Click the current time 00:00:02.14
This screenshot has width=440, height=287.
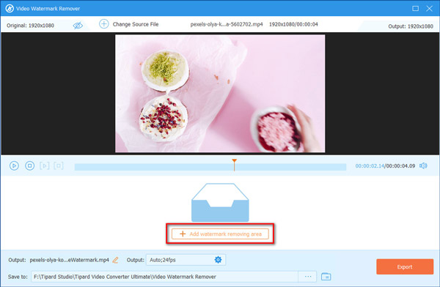click(x=370, y=166)
